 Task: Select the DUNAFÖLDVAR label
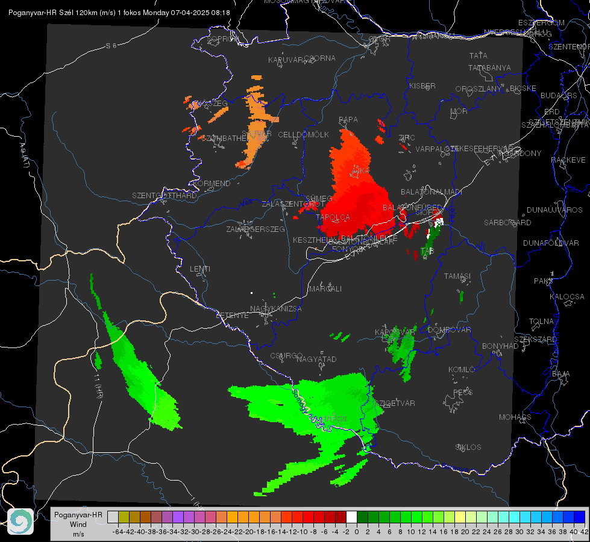coord(551,243)
